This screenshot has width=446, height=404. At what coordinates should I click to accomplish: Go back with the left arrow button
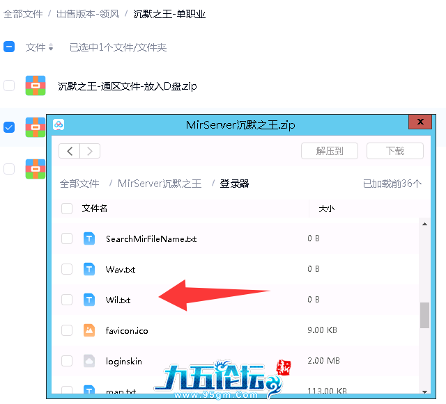[x=70, y=151]
